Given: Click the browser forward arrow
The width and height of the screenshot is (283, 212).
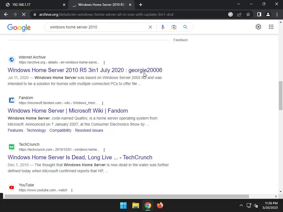Looking at the screenshot, I should pos(15,14).
